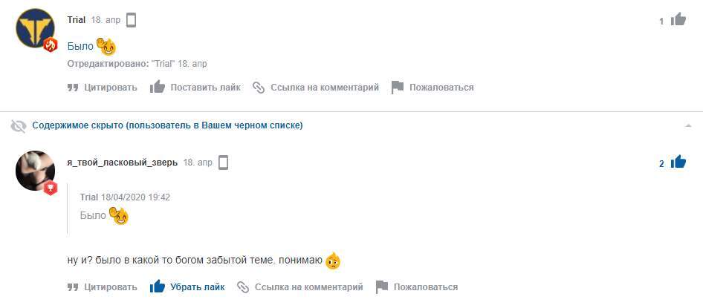The width and height of the screenshot is (703, 308).
Task: Click Trial's gold emblem avatar
Action: point(35,30)
